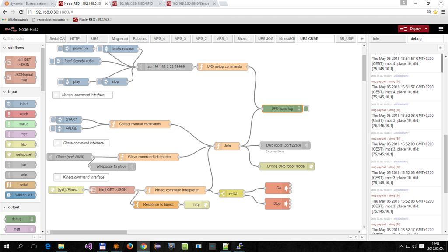Select the Watson IoT node in palette
Viewport: 448px width, 252px height.
[x=21, y=195]
